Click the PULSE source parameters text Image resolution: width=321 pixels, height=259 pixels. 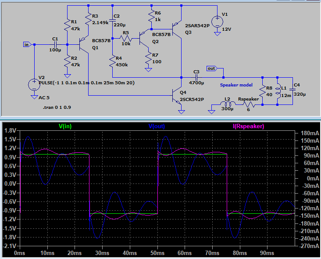86,83
